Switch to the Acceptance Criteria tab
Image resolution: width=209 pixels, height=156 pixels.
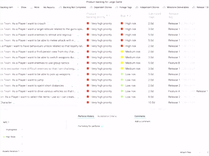(107, 116)
